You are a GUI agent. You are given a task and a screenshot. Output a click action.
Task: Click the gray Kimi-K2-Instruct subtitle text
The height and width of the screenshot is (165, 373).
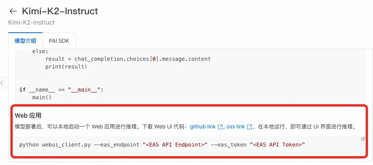pyautogui.click(x=31, y=22)
